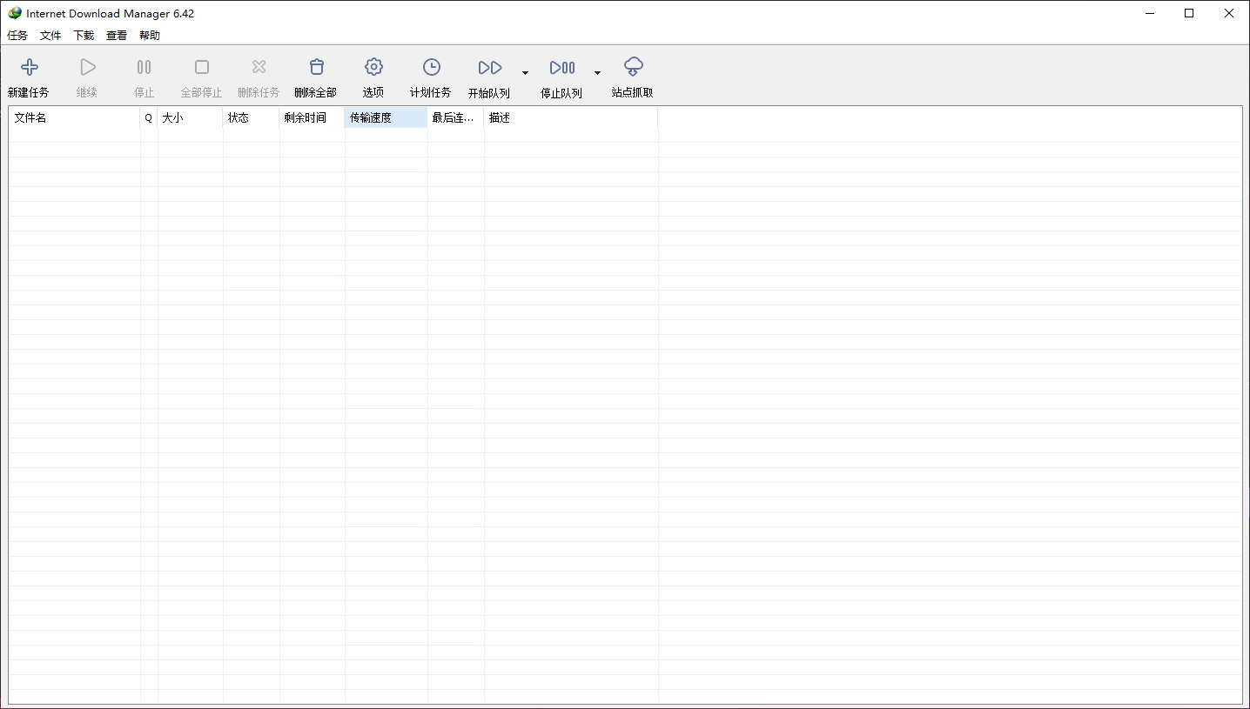Click the Q column header

[149, 117]
